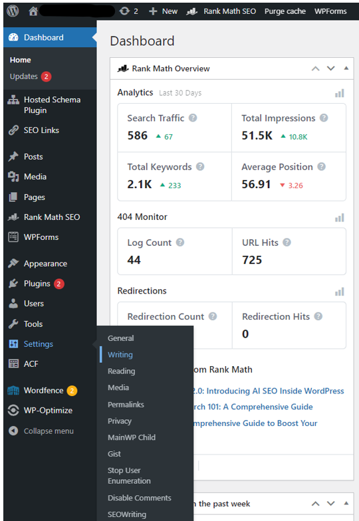Move Rank Math Overview widget up
Screen dimensions: 359x521
click(315, 68)
